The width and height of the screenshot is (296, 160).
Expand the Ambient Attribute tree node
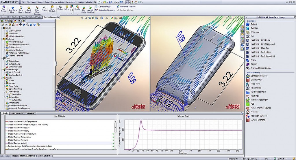4,42
